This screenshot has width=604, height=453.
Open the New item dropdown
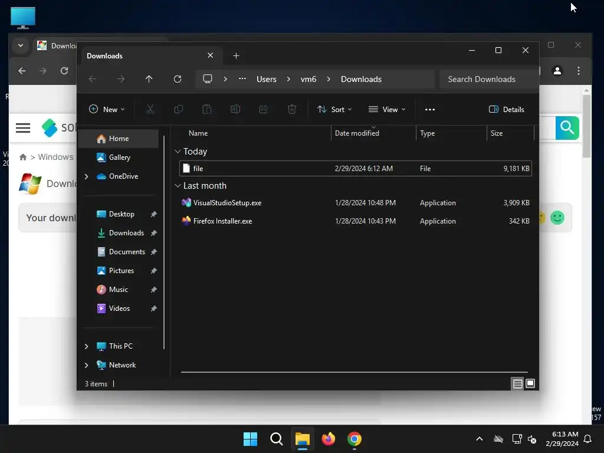pos(107,109)
